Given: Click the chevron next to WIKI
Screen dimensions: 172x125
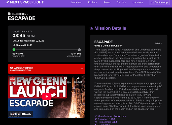Looking at the screenshot, I should 162,43.
